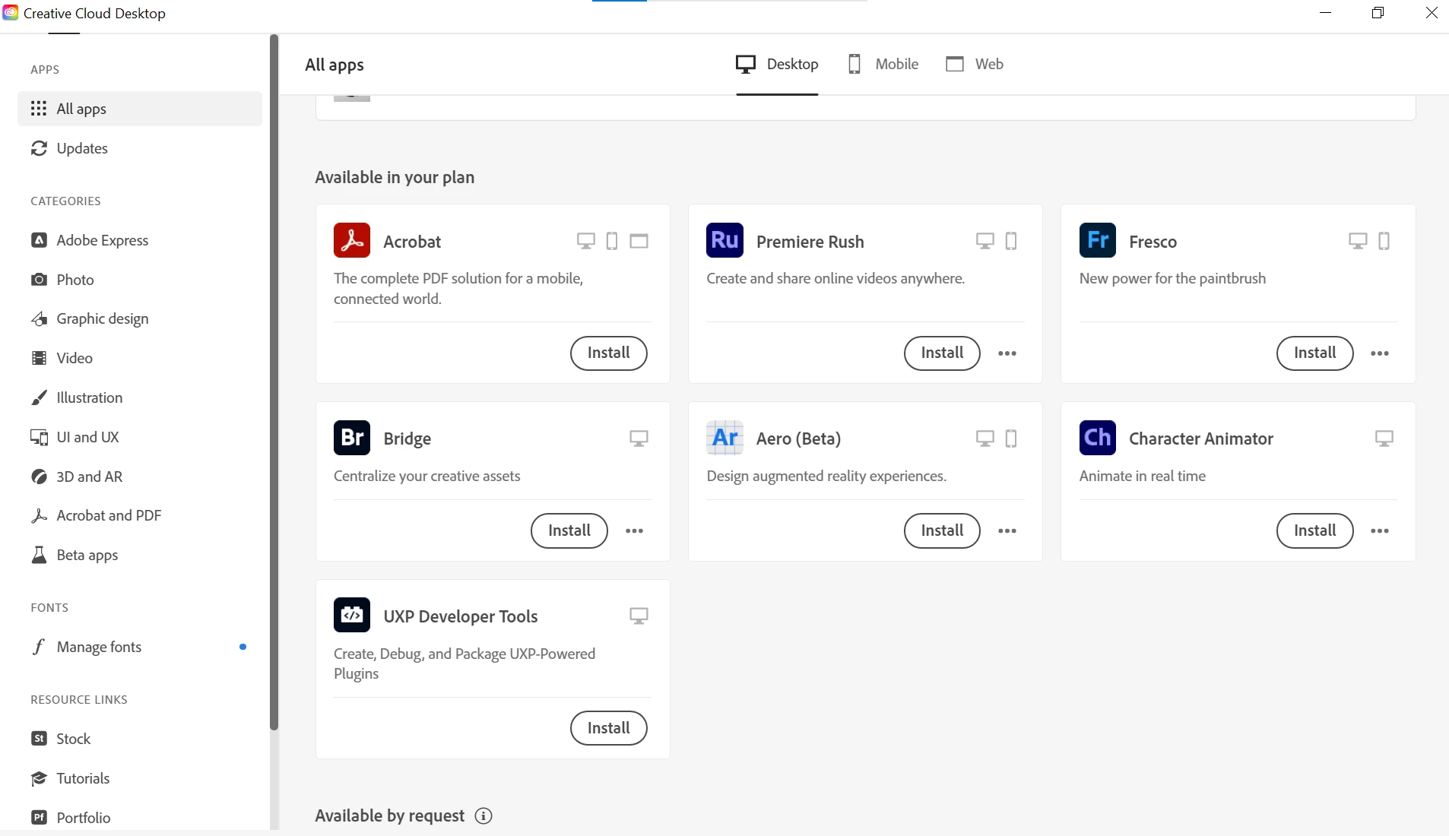Install Premiere Rush

pos(942,353)
